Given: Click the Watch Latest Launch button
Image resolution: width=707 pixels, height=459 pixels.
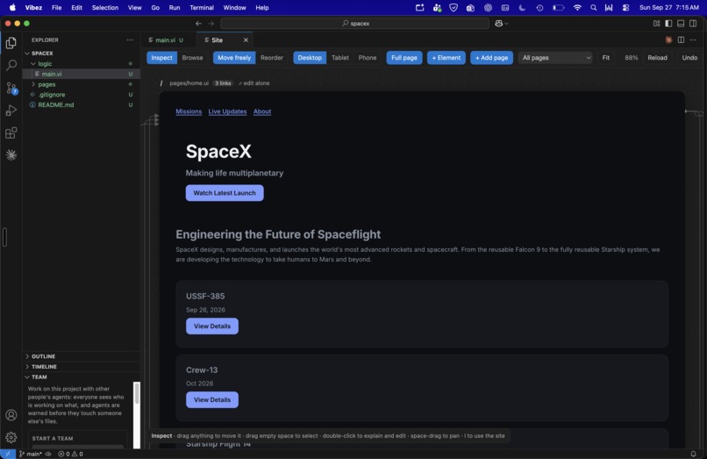Looking at the screenshot, I should (x=225, y=193).
